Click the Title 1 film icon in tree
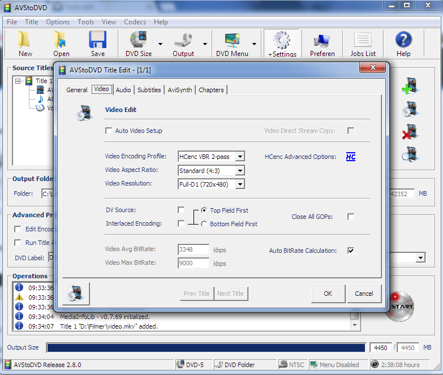The image size is (443, 375). [x=29, y=81]
